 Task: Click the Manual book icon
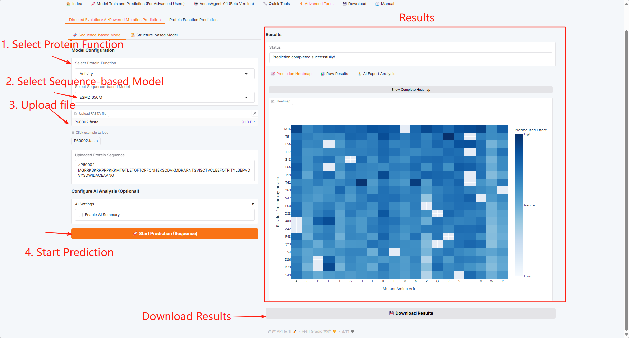(x=377, y=4)
